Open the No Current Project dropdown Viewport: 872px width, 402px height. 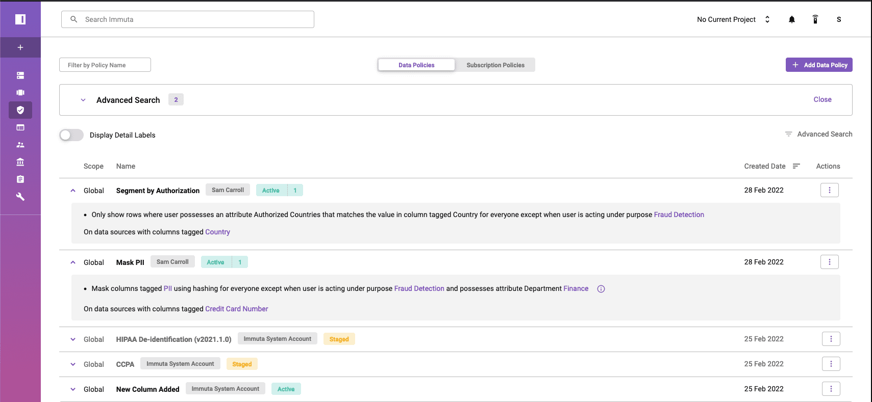tap(733, 19)
